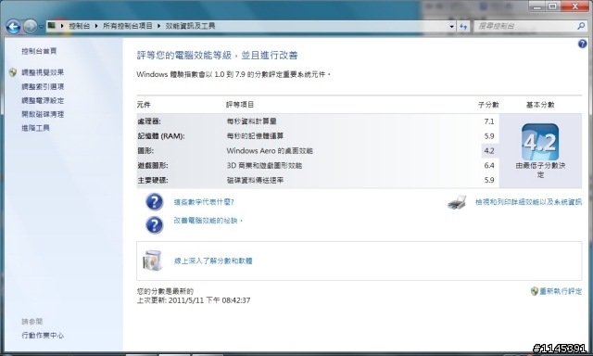Open recent pages dropdown beside Forward button

[42, 27]
